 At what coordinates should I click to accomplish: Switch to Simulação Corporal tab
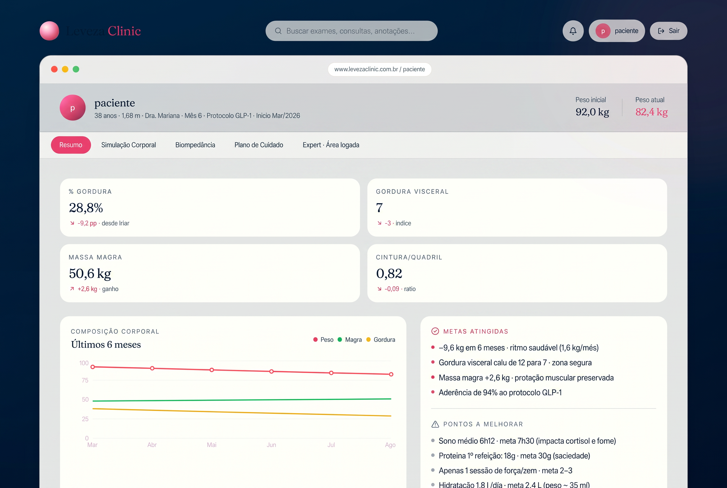tap(129, 145)
